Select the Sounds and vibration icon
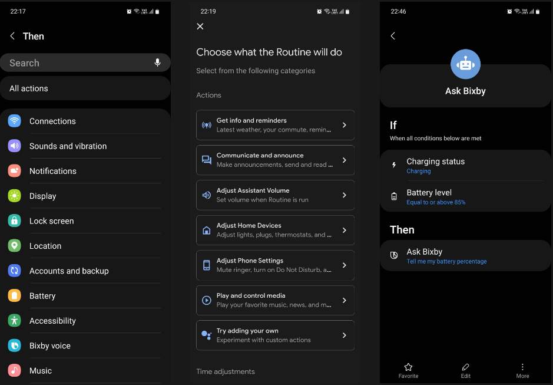 (x=16, y=146)
